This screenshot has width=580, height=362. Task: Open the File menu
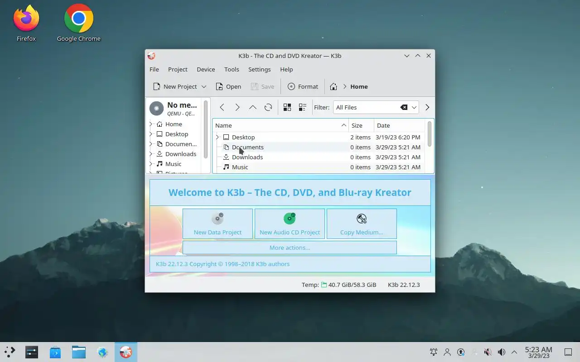click(x=154, y=69)
